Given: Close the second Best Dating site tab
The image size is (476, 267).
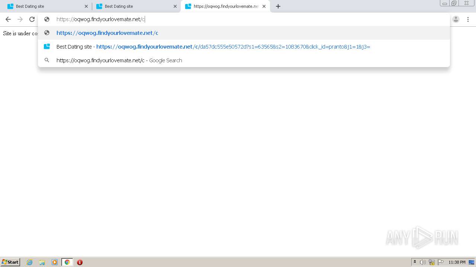Looking at the screenshot, I should pyautogui.click(x=175, y=6).
